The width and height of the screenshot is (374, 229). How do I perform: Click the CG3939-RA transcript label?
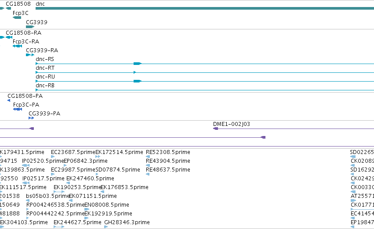[x=42, y=50]
